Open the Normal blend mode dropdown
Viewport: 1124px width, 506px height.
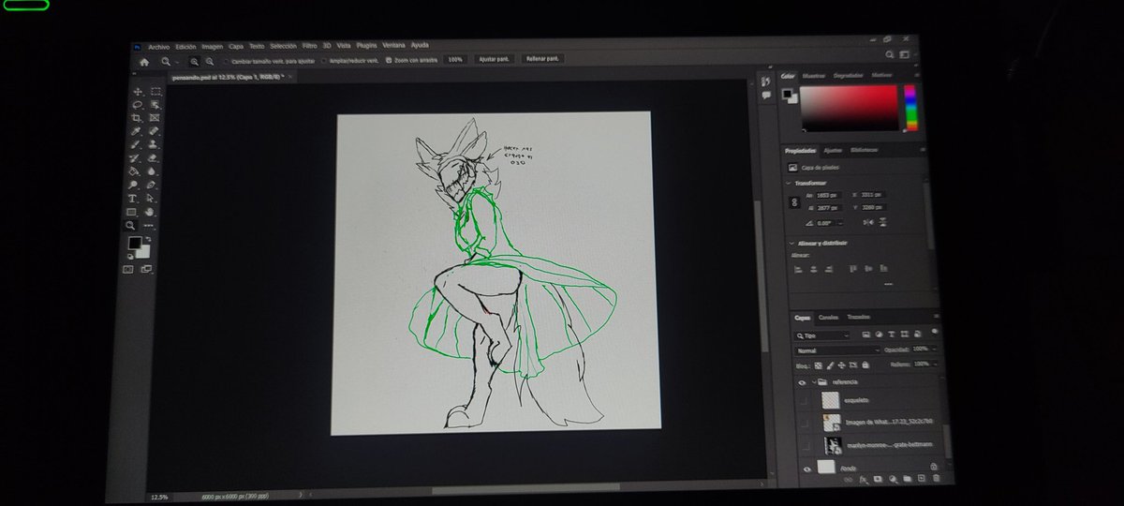point(838,350)
